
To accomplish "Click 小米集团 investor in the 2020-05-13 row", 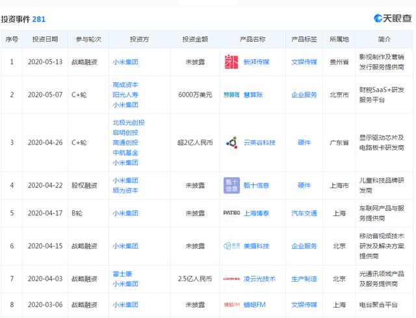I will (x=125, y=62).
